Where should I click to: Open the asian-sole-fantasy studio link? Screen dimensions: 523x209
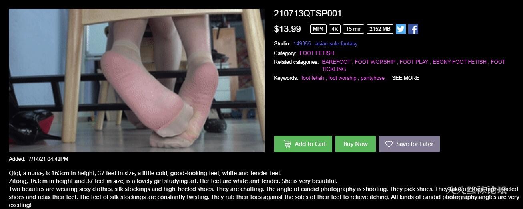(x=325, y=43)
